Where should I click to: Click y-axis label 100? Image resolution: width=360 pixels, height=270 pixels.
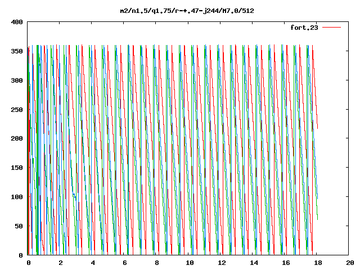[17, 197]
